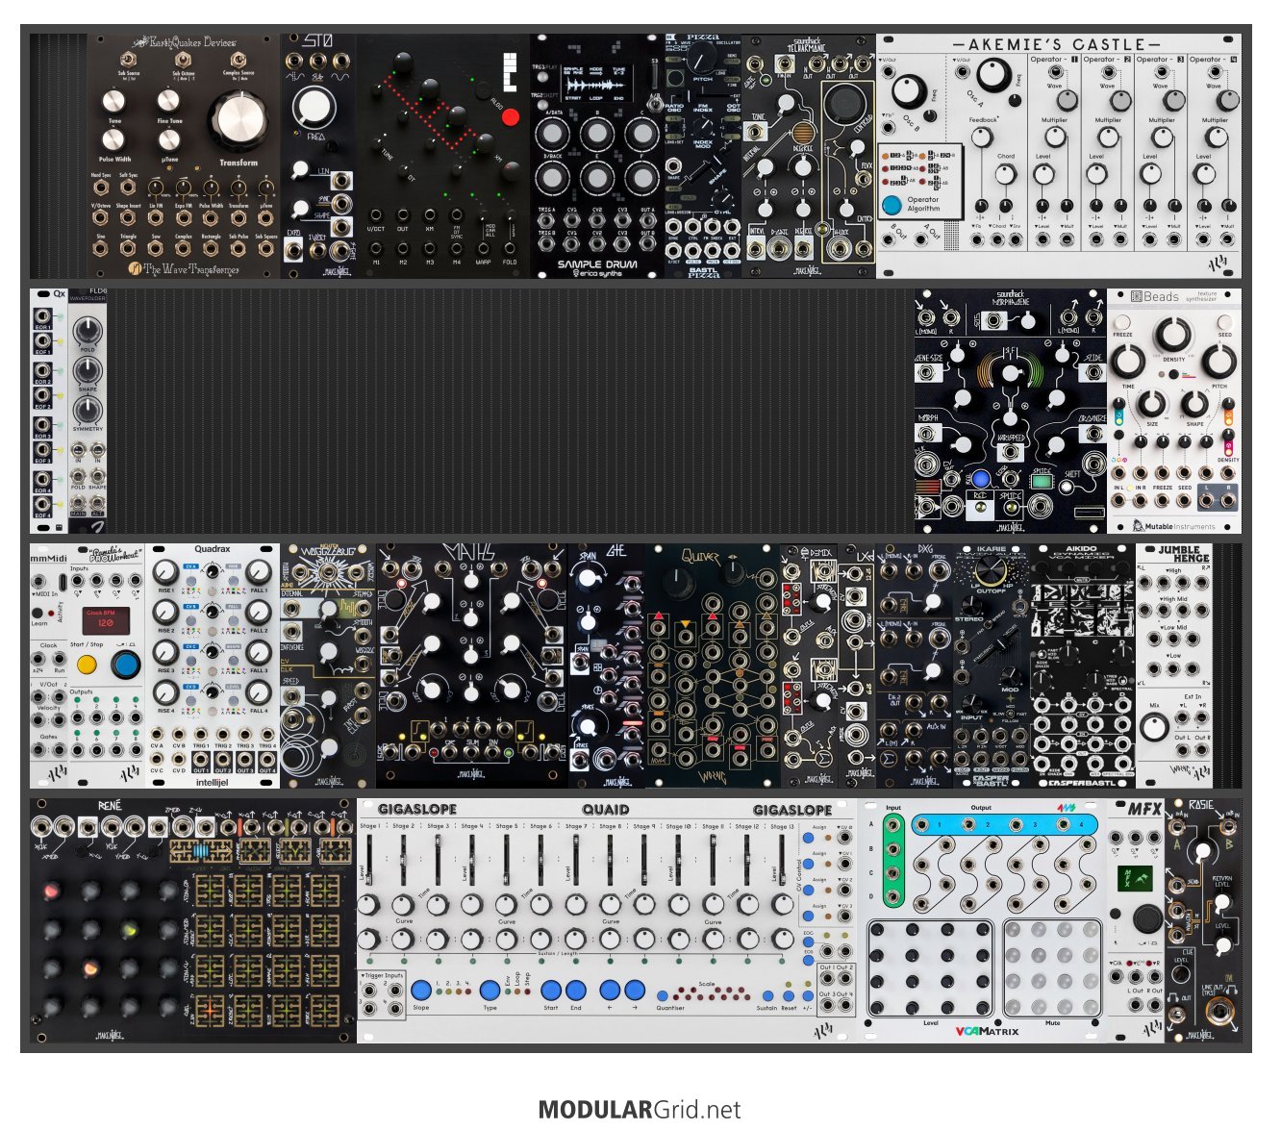Select the Maths module
1281x1130 pixels.
[472, 665]
